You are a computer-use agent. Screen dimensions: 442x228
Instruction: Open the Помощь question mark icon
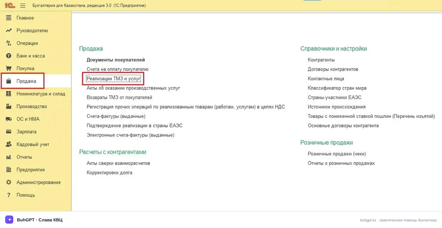[x=9, y=195]
